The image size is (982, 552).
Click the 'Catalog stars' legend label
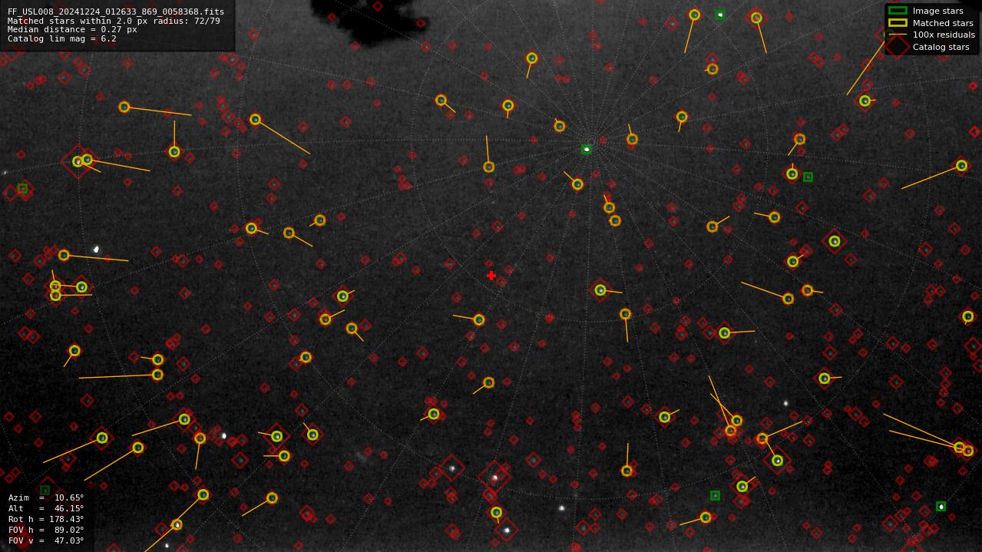(x=941, y=47)
